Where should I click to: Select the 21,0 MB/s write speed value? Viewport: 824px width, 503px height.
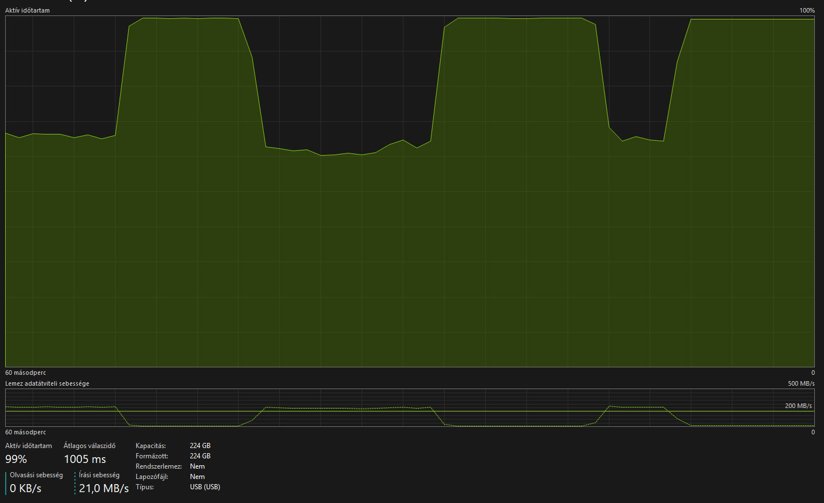[104, 488]
